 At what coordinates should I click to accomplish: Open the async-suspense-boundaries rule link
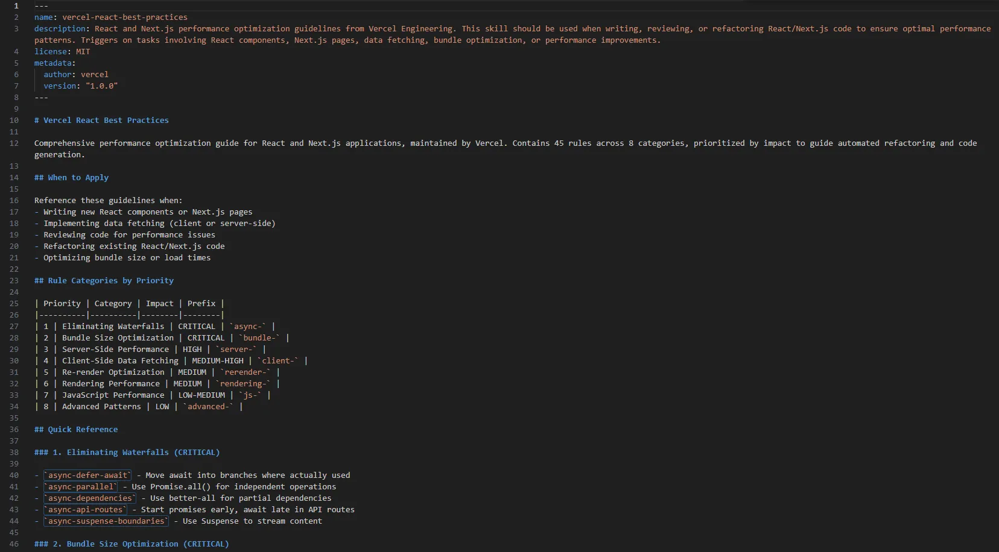click(106, 521)
